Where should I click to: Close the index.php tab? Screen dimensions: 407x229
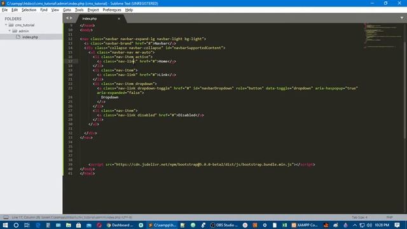pyautogui.click(x=119, y=18)
